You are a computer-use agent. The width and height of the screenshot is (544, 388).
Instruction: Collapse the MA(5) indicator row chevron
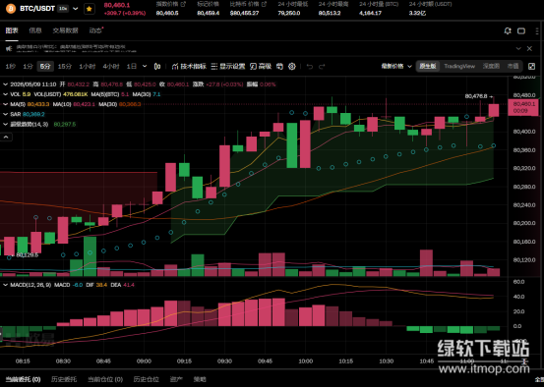(6, 104)
